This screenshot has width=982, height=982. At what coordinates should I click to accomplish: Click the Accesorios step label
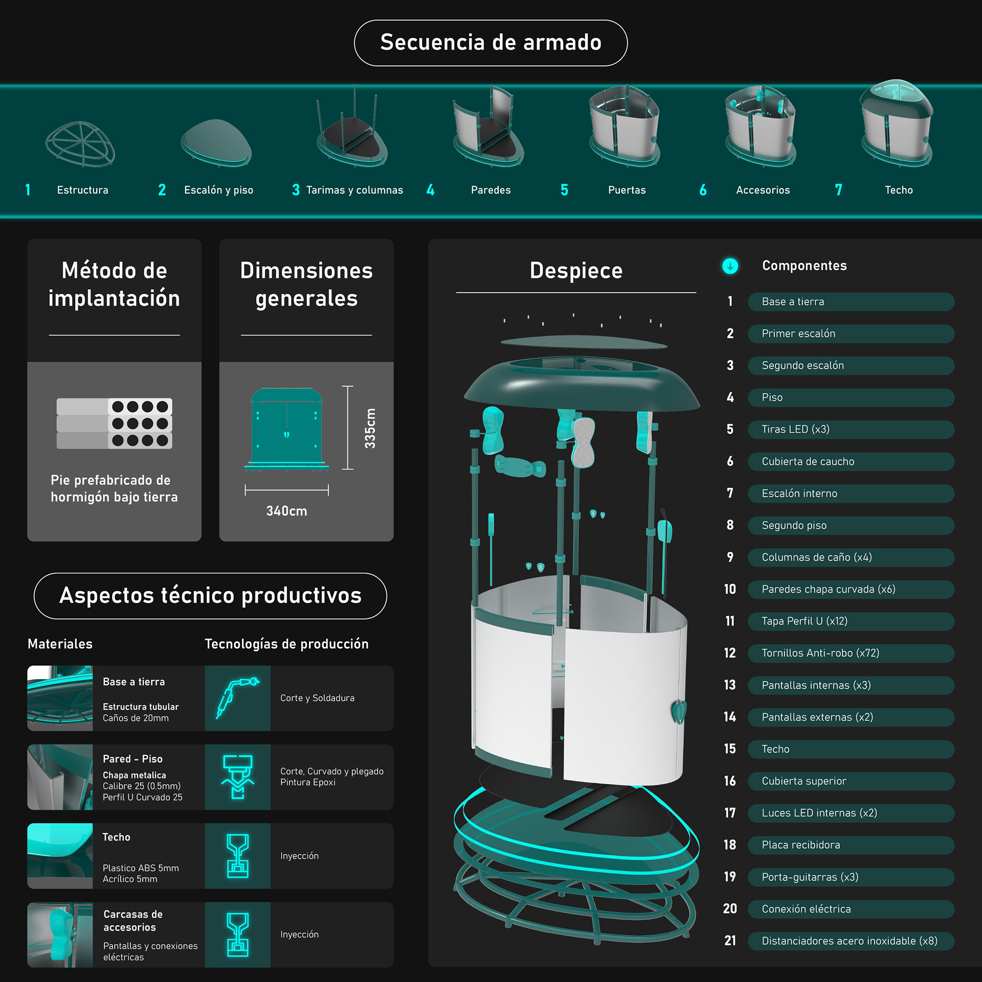[x=763, y=190]
